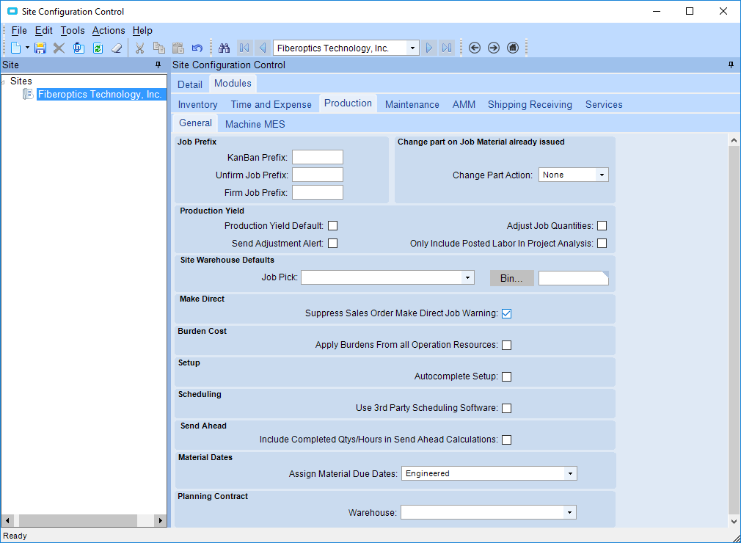741x543 pixels.
Task: Switch to the Detail tab
Action: pos(190,84)
